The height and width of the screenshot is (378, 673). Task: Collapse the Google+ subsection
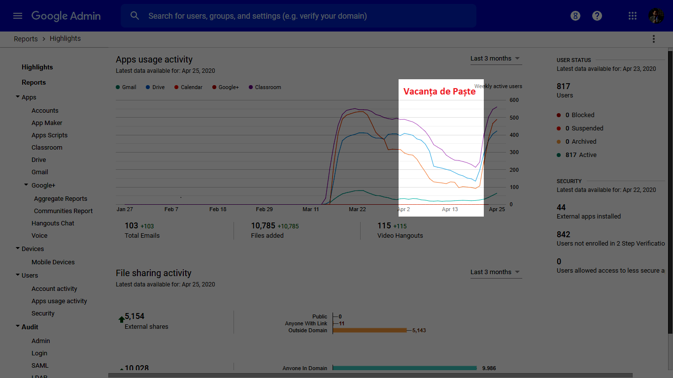pos(27,185)
